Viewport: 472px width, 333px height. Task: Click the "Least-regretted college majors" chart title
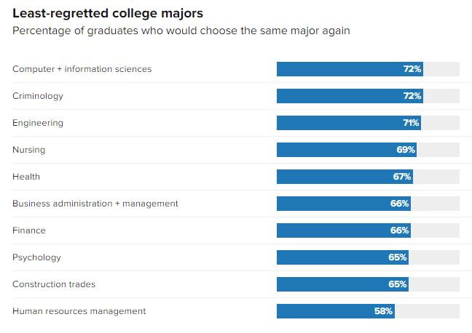pos(108,13)
